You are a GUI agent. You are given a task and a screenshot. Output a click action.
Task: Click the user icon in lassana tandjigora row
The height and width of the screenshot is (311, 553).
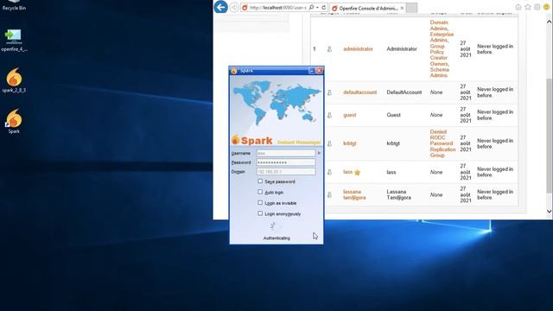tap(329, 194)
